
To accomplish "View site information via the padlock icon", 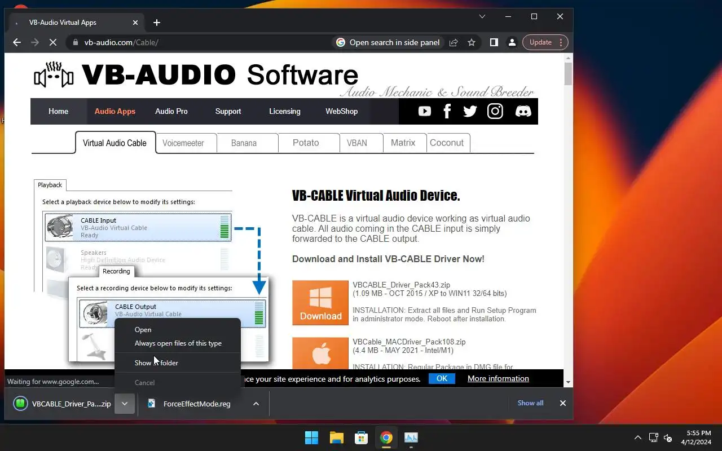I will 75,42.
